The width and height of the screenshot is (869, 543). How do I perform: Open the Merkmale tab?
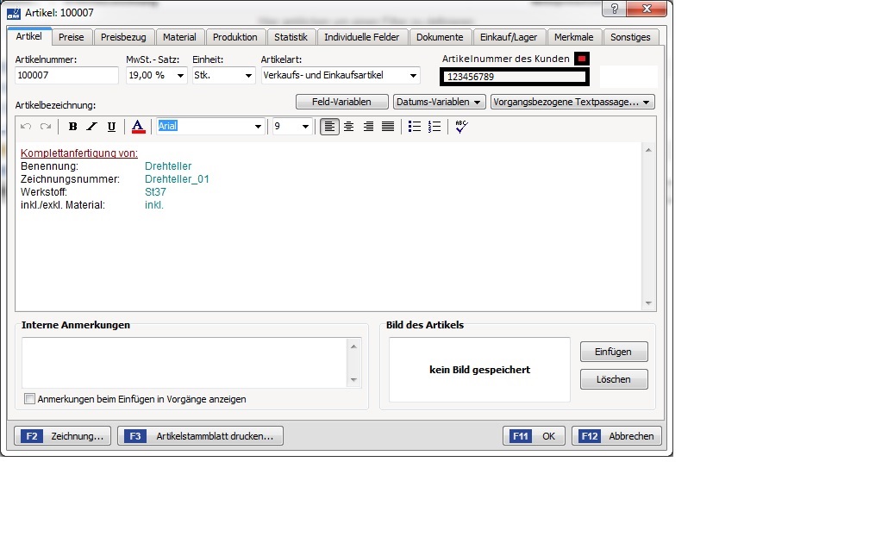[x=574, y=37]
